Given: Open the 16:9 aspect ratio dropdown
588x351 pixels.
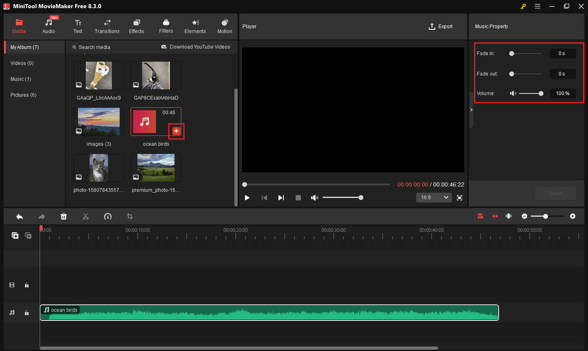Looking at the screenshot, I should (x=434, y=198).
